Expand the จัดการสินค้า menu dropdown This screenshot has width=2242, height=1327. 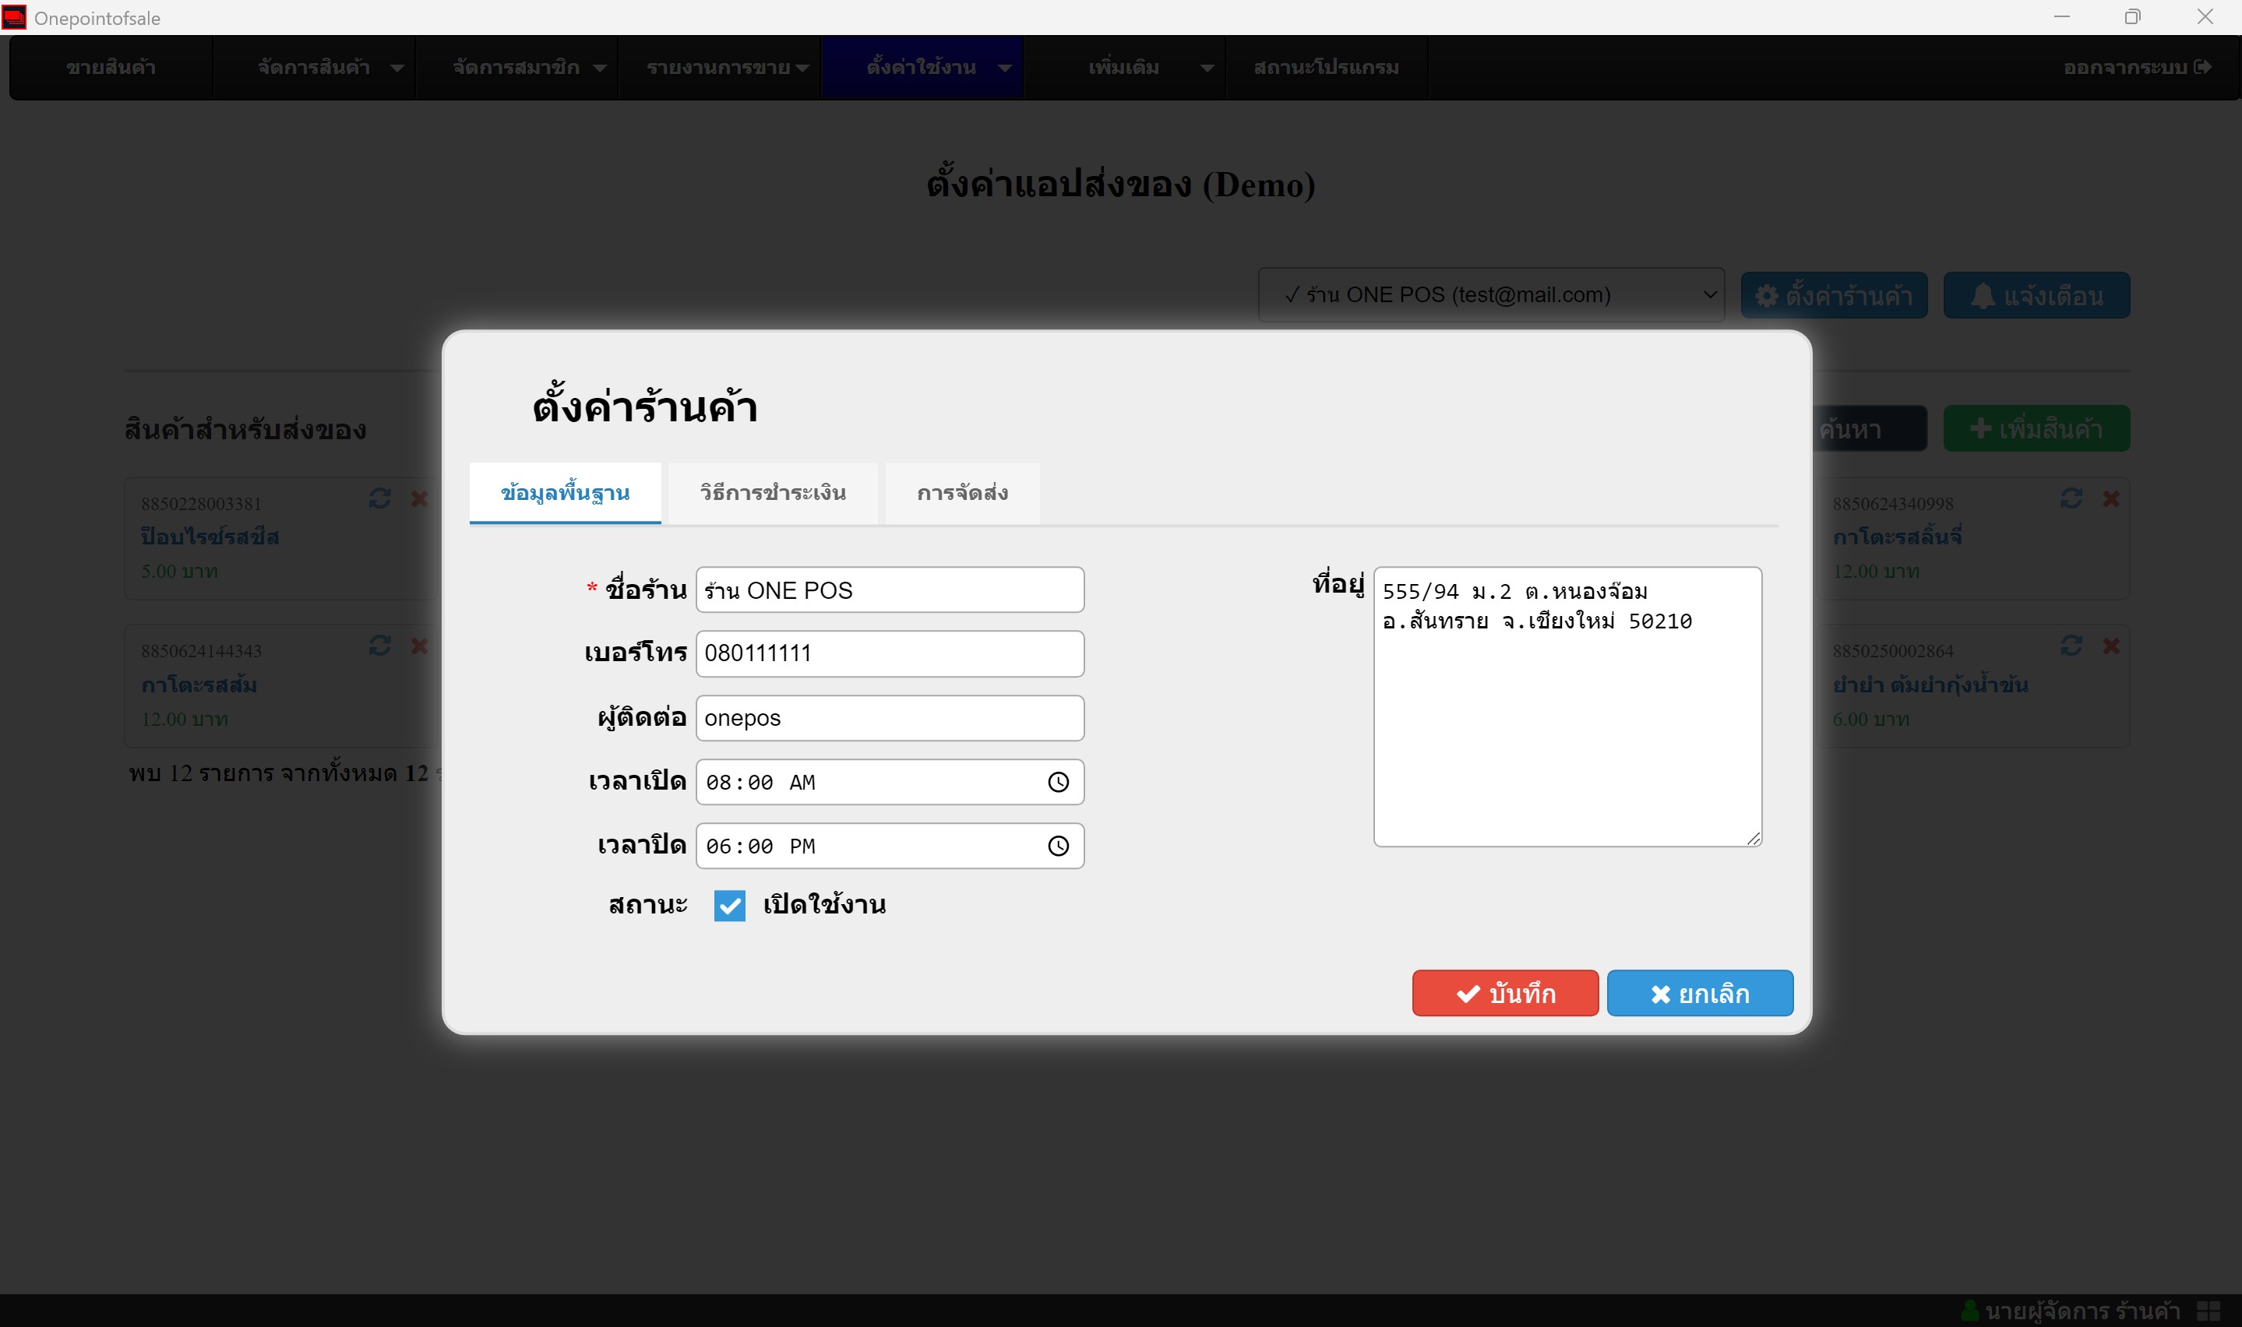[397, 68]
